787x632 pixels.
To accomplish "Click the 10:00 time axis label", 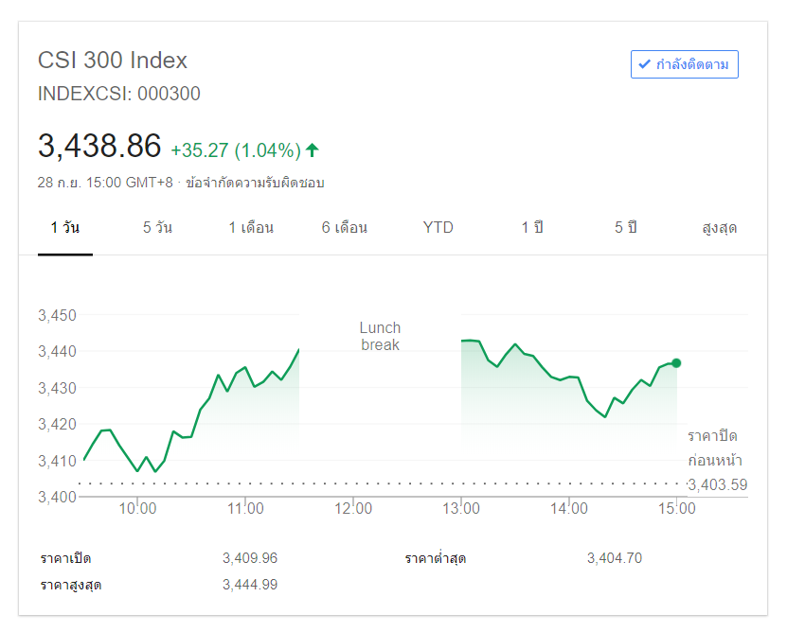I will [137, 508].
